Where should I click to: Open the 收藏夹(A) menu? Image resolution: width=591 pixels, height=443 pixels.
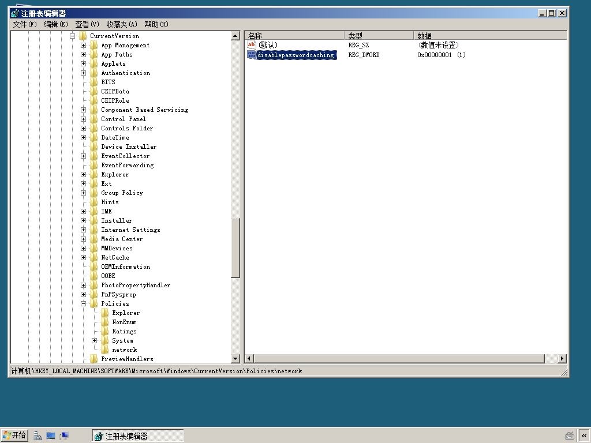point(122,24)
